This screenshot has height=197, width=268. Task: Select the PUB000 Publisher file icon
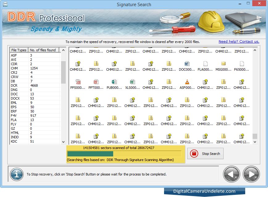click(114, 82)
